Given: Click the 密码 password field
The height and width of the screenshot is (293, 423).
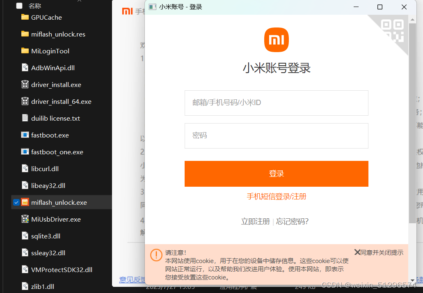Looking at the screenshot, I should click(x=276, y=136).
